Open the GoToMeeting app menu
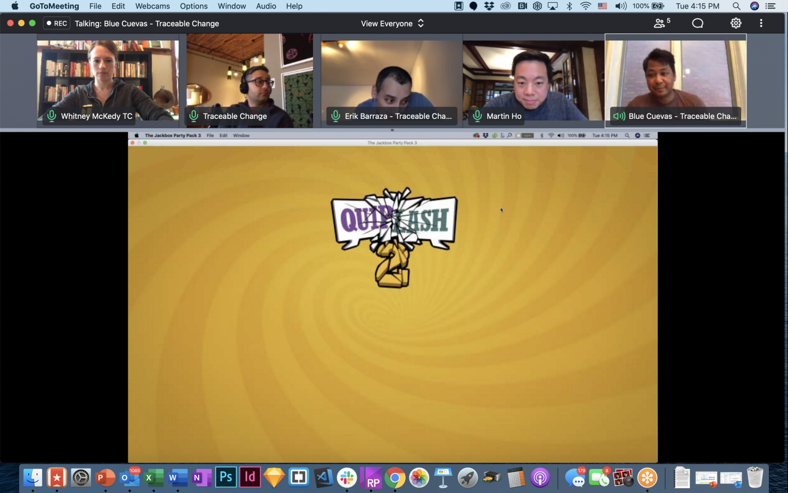This screenshot has height=493, width=788. click(x=54, y=6)
